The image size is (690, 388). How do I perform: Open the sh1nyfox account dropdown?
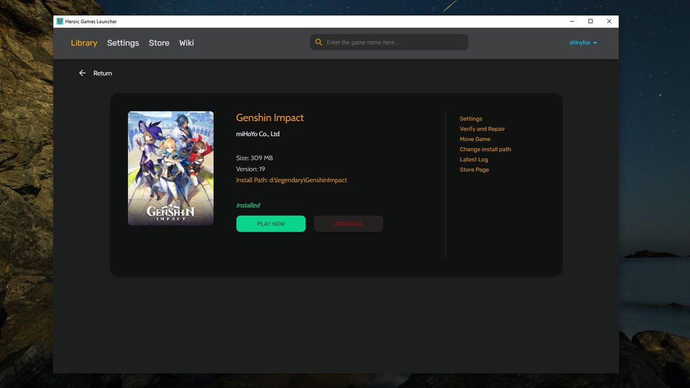click(x=583, y=43)
